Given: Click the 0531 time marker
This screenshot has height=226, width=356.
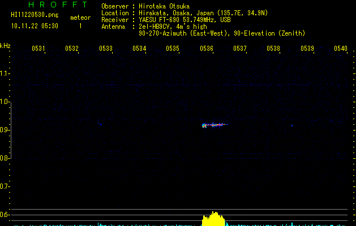Looking at the screenshot, I should coord(38,48).
